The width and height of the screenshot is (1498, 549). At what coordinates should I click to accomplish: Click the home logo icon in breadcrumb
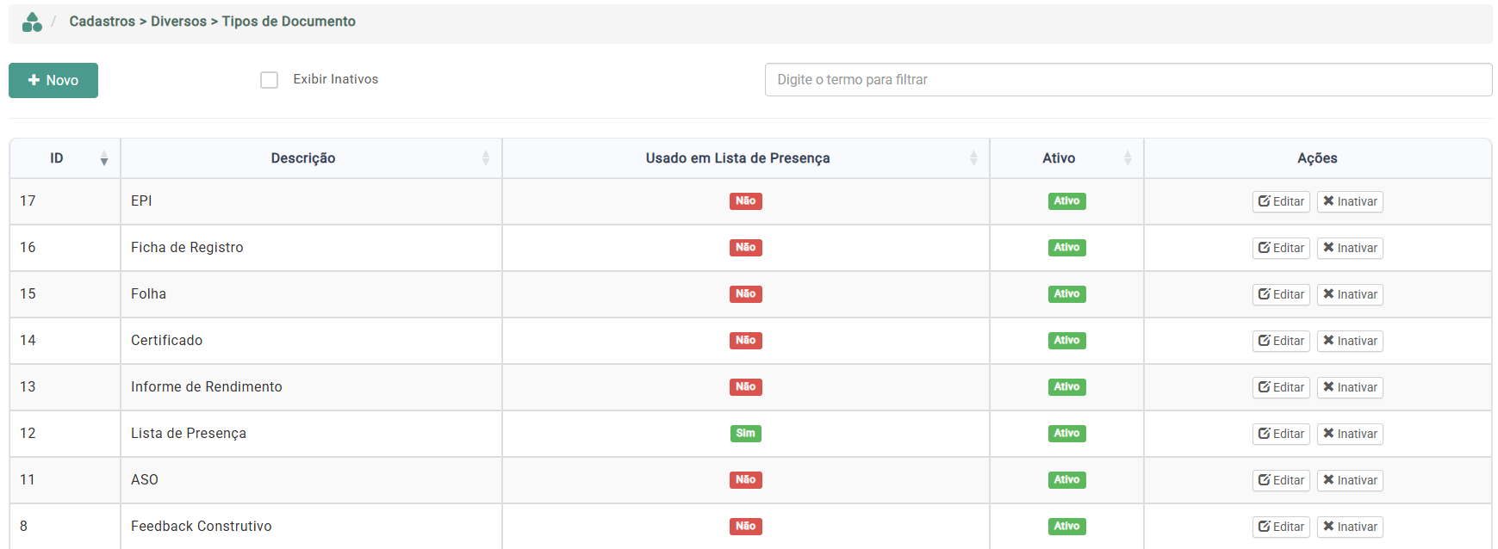pyautogui.click(x=32, y=22)
